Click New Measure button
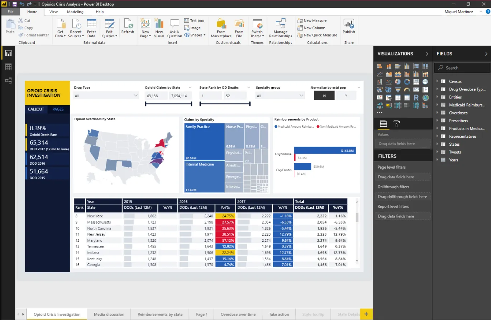The width and height of the screenshot is (491, 320). click(312, 21)
